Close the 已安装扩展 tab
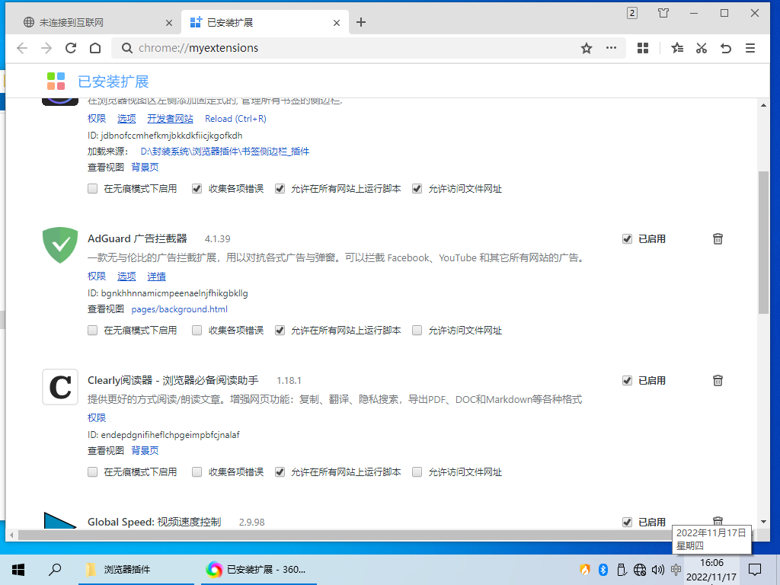Viewport: 780px width, 585px height. (337, 23)
